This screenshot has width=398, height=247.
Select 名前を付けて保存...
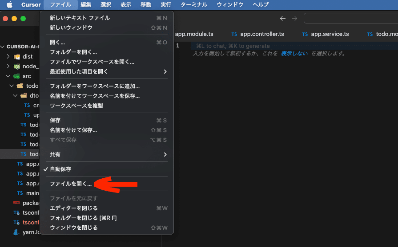(107, 130)
